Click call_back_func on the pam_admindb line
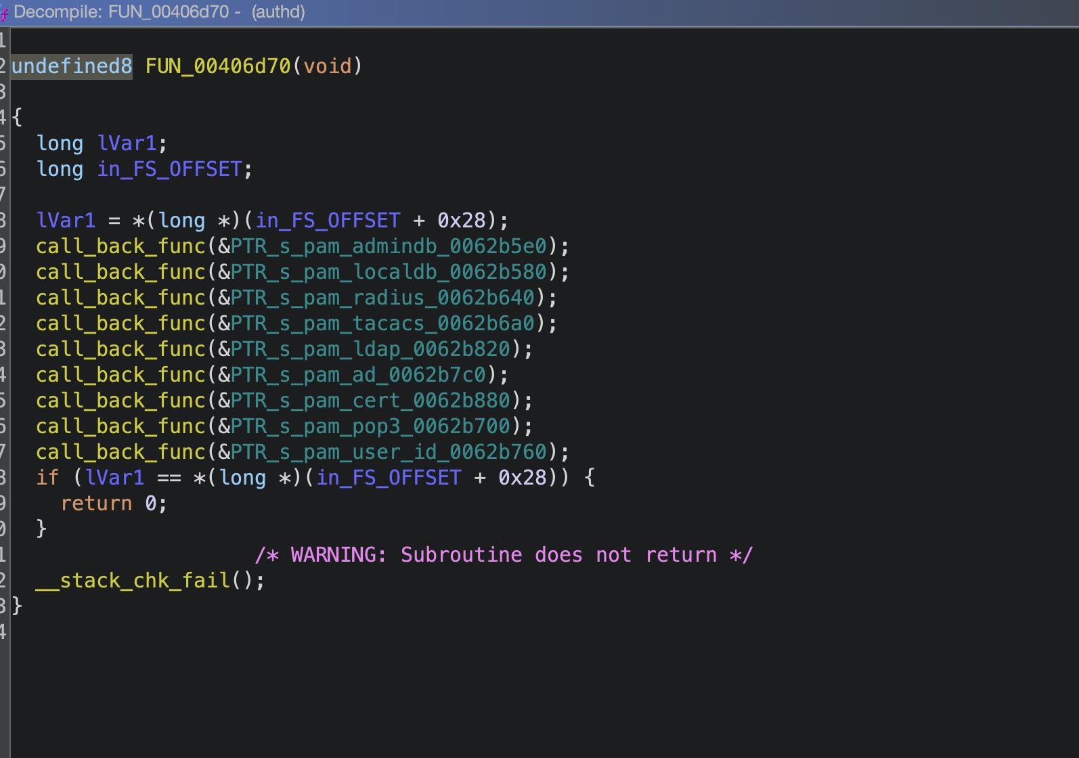Viewport: 1079px width, 758px height. (120, 246)
